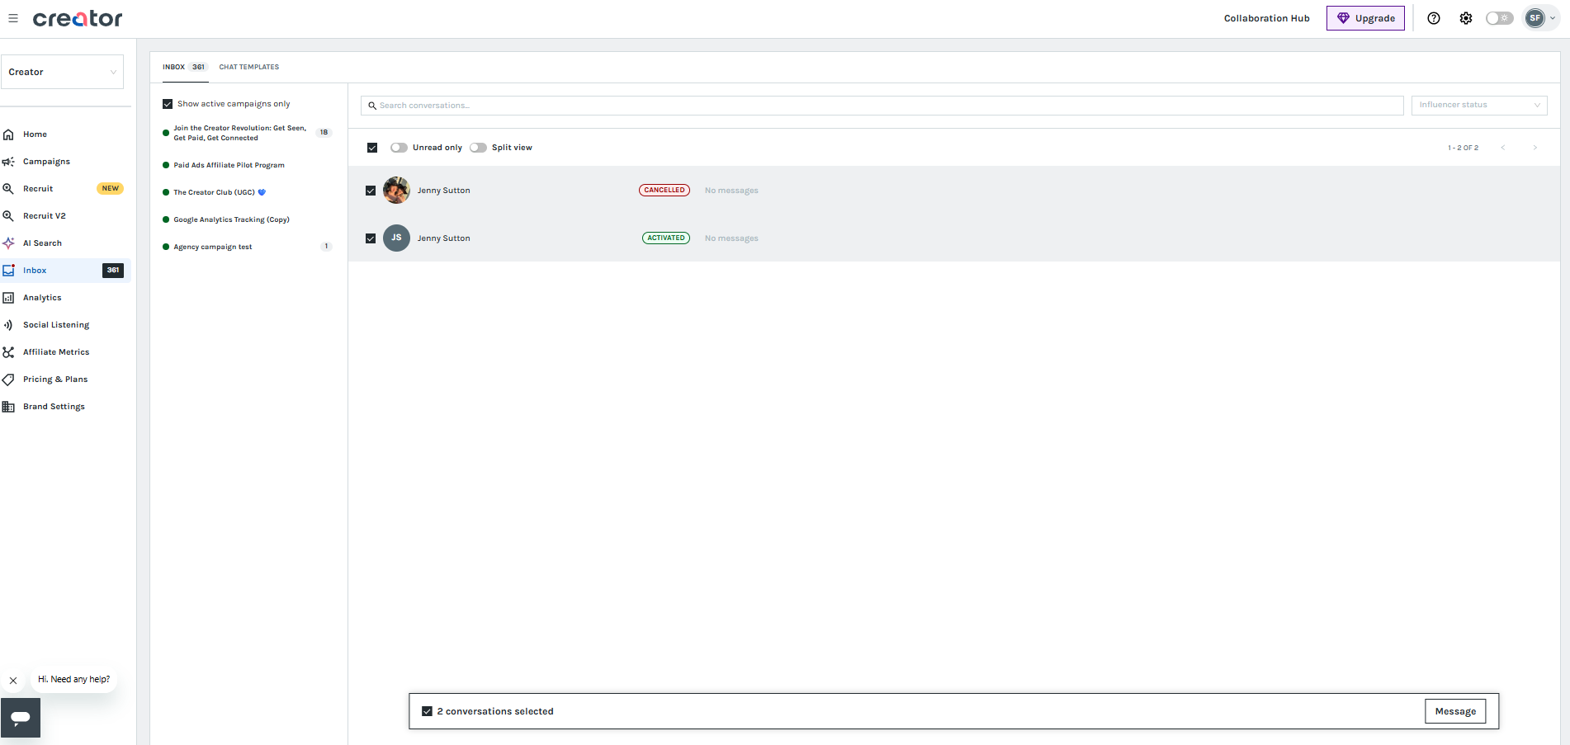
Task: Click the Analytics chart icon
Action: click(8, 298)
